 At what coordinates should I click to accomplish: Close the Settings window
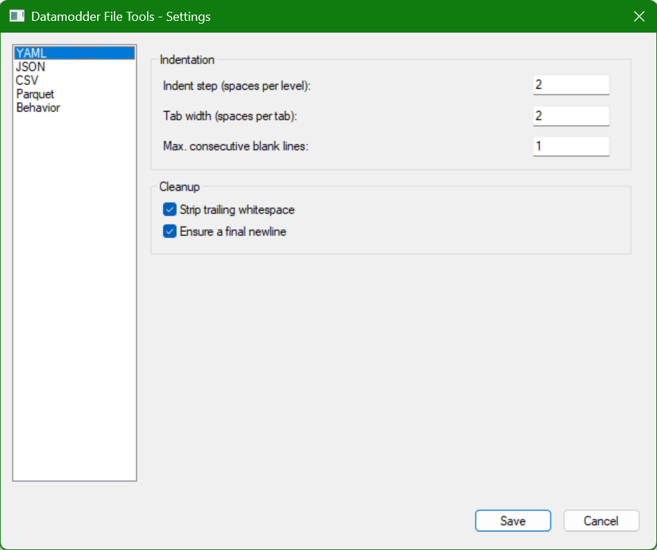[639, 17]
